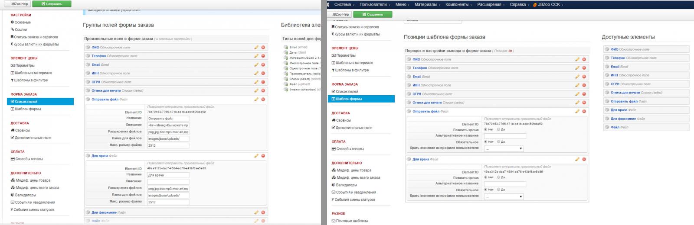Click add icon for Флажки (checkbox) field type
This screenshot has width=694, height=225.
point(286,90)
